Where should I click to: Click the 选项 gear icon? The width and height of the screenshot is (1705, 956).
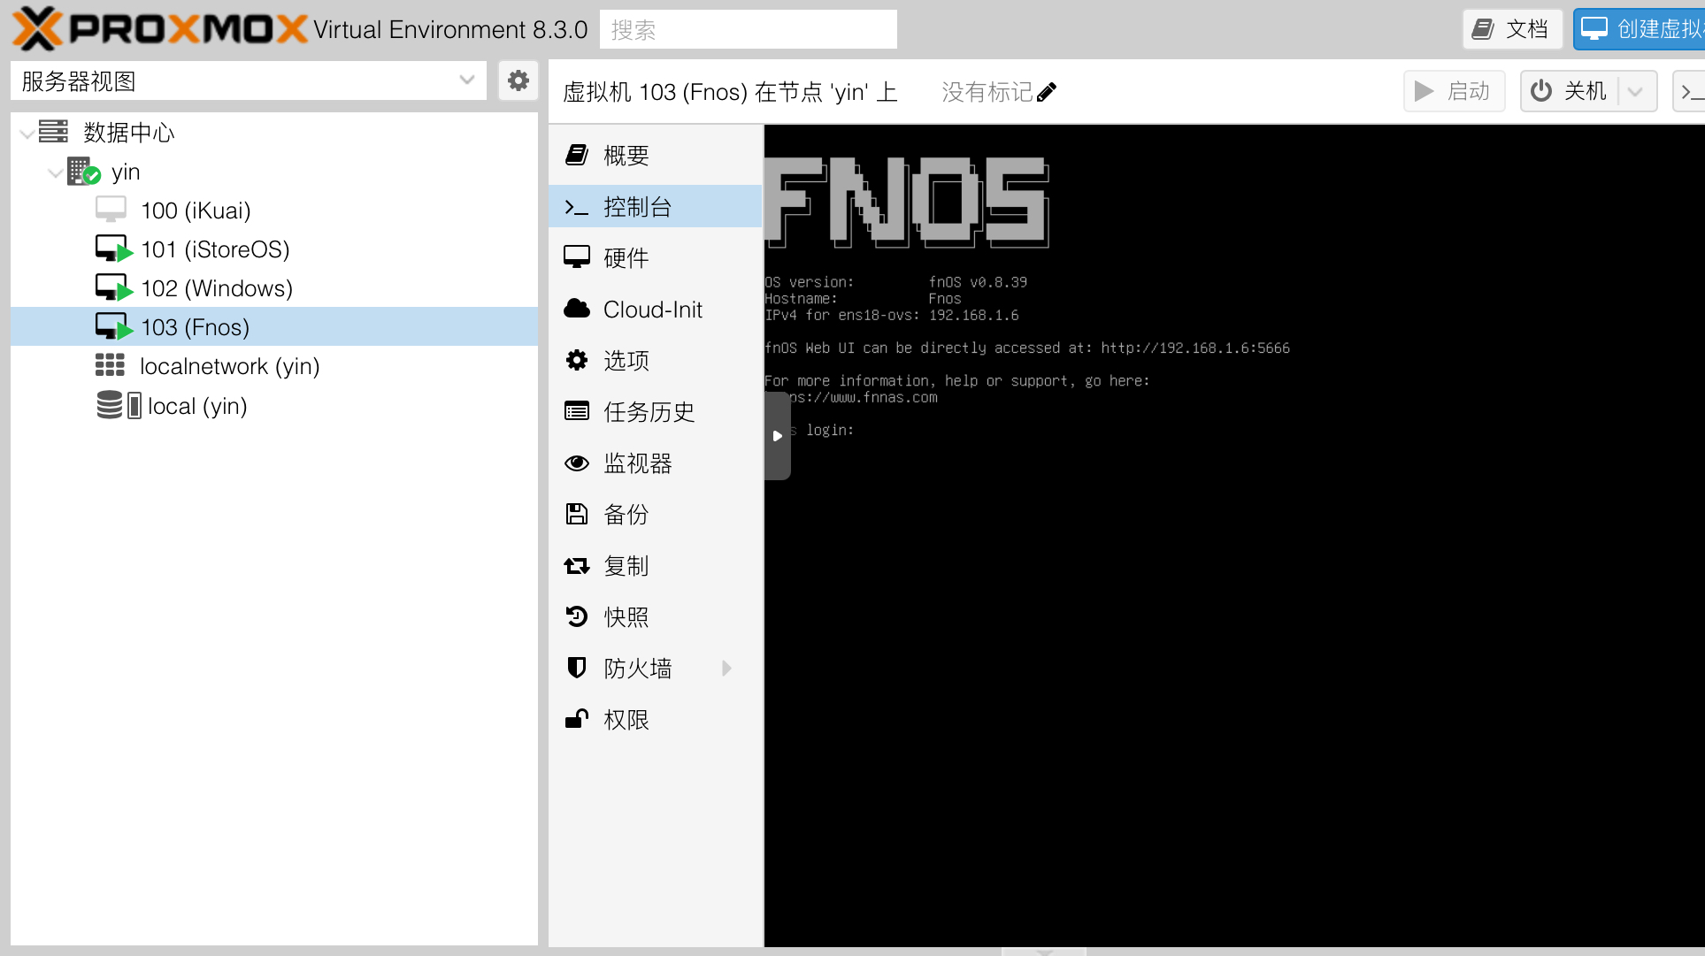click(x=577, y=360)
